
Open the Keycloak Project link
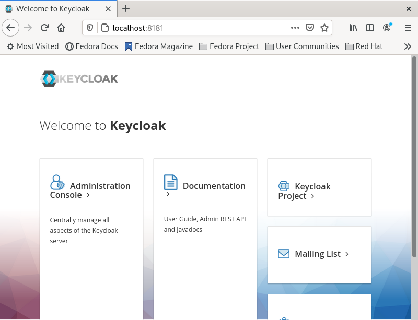(x=304, y=191)
